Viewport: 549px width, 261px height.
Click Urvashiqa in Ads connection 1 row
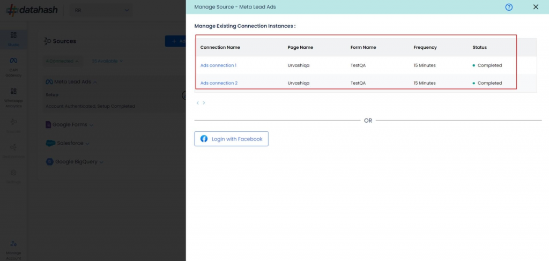298,65
